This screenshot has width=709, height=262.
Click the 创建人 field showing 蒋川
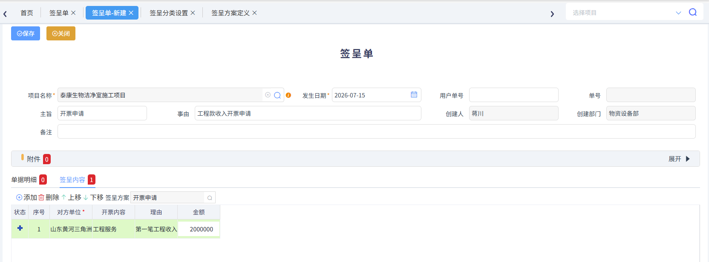(x=513, y=113)
